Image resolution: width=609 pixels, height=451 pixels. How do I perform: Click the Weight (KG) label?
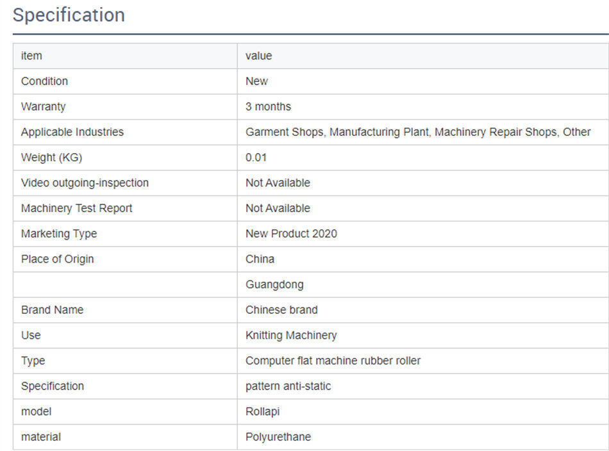(51, 158)
